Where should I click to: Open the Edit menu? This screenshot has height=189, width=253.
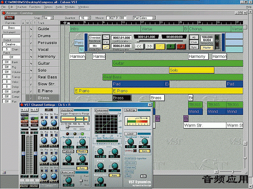coord(11,7)
